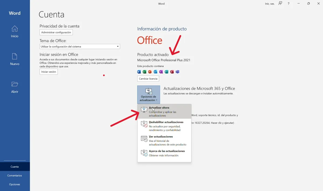323x191 pixels.
Task: Click the Iniciar sesión button
Action: pos(49,72)
